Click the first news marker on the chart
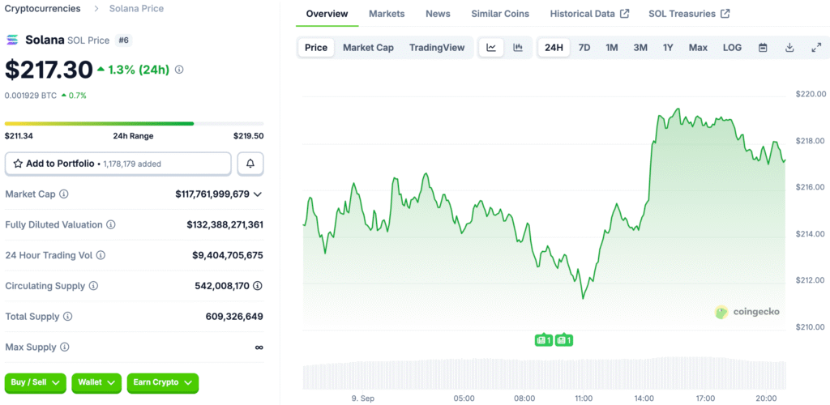The height and width of the screenshot is (405, 830). 544,340
